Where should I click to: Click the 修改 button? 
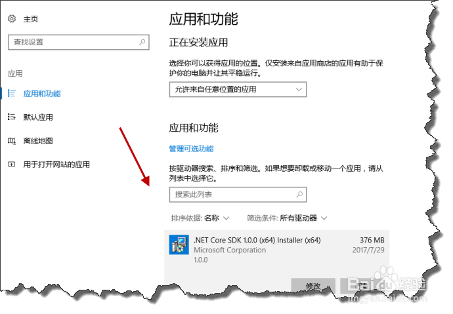click(313, 286)
